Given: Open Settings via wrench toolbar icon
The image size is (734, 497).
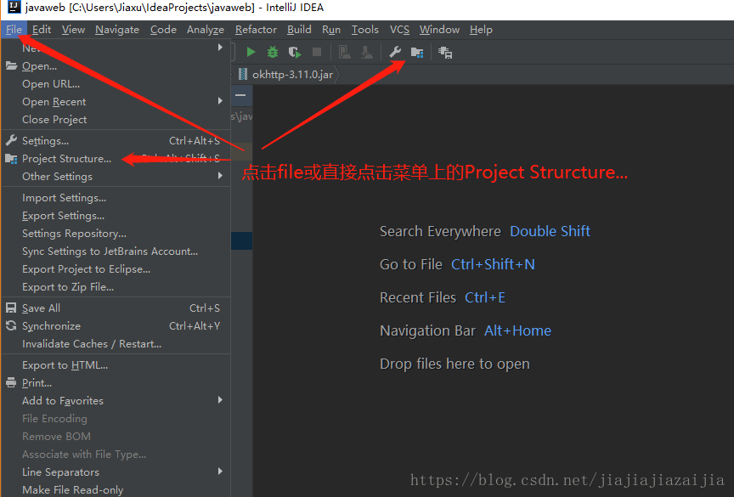Looking at the screenshot, I should coord(396,52).
